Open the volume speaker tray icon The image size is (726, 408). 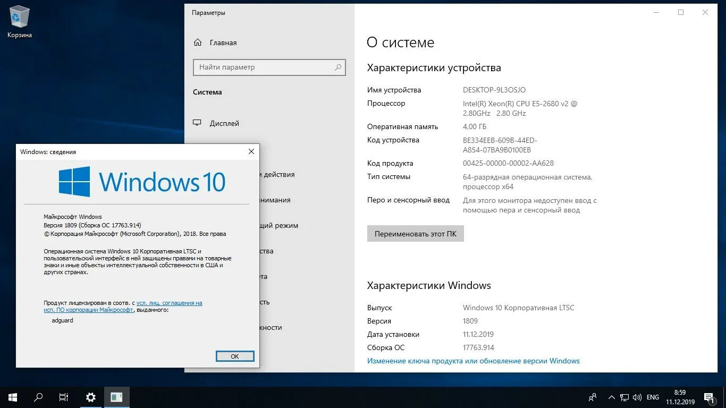637,397
